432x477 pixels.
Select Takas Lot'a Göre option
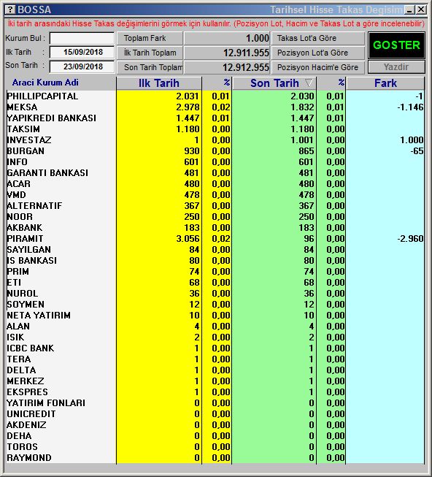317,38
